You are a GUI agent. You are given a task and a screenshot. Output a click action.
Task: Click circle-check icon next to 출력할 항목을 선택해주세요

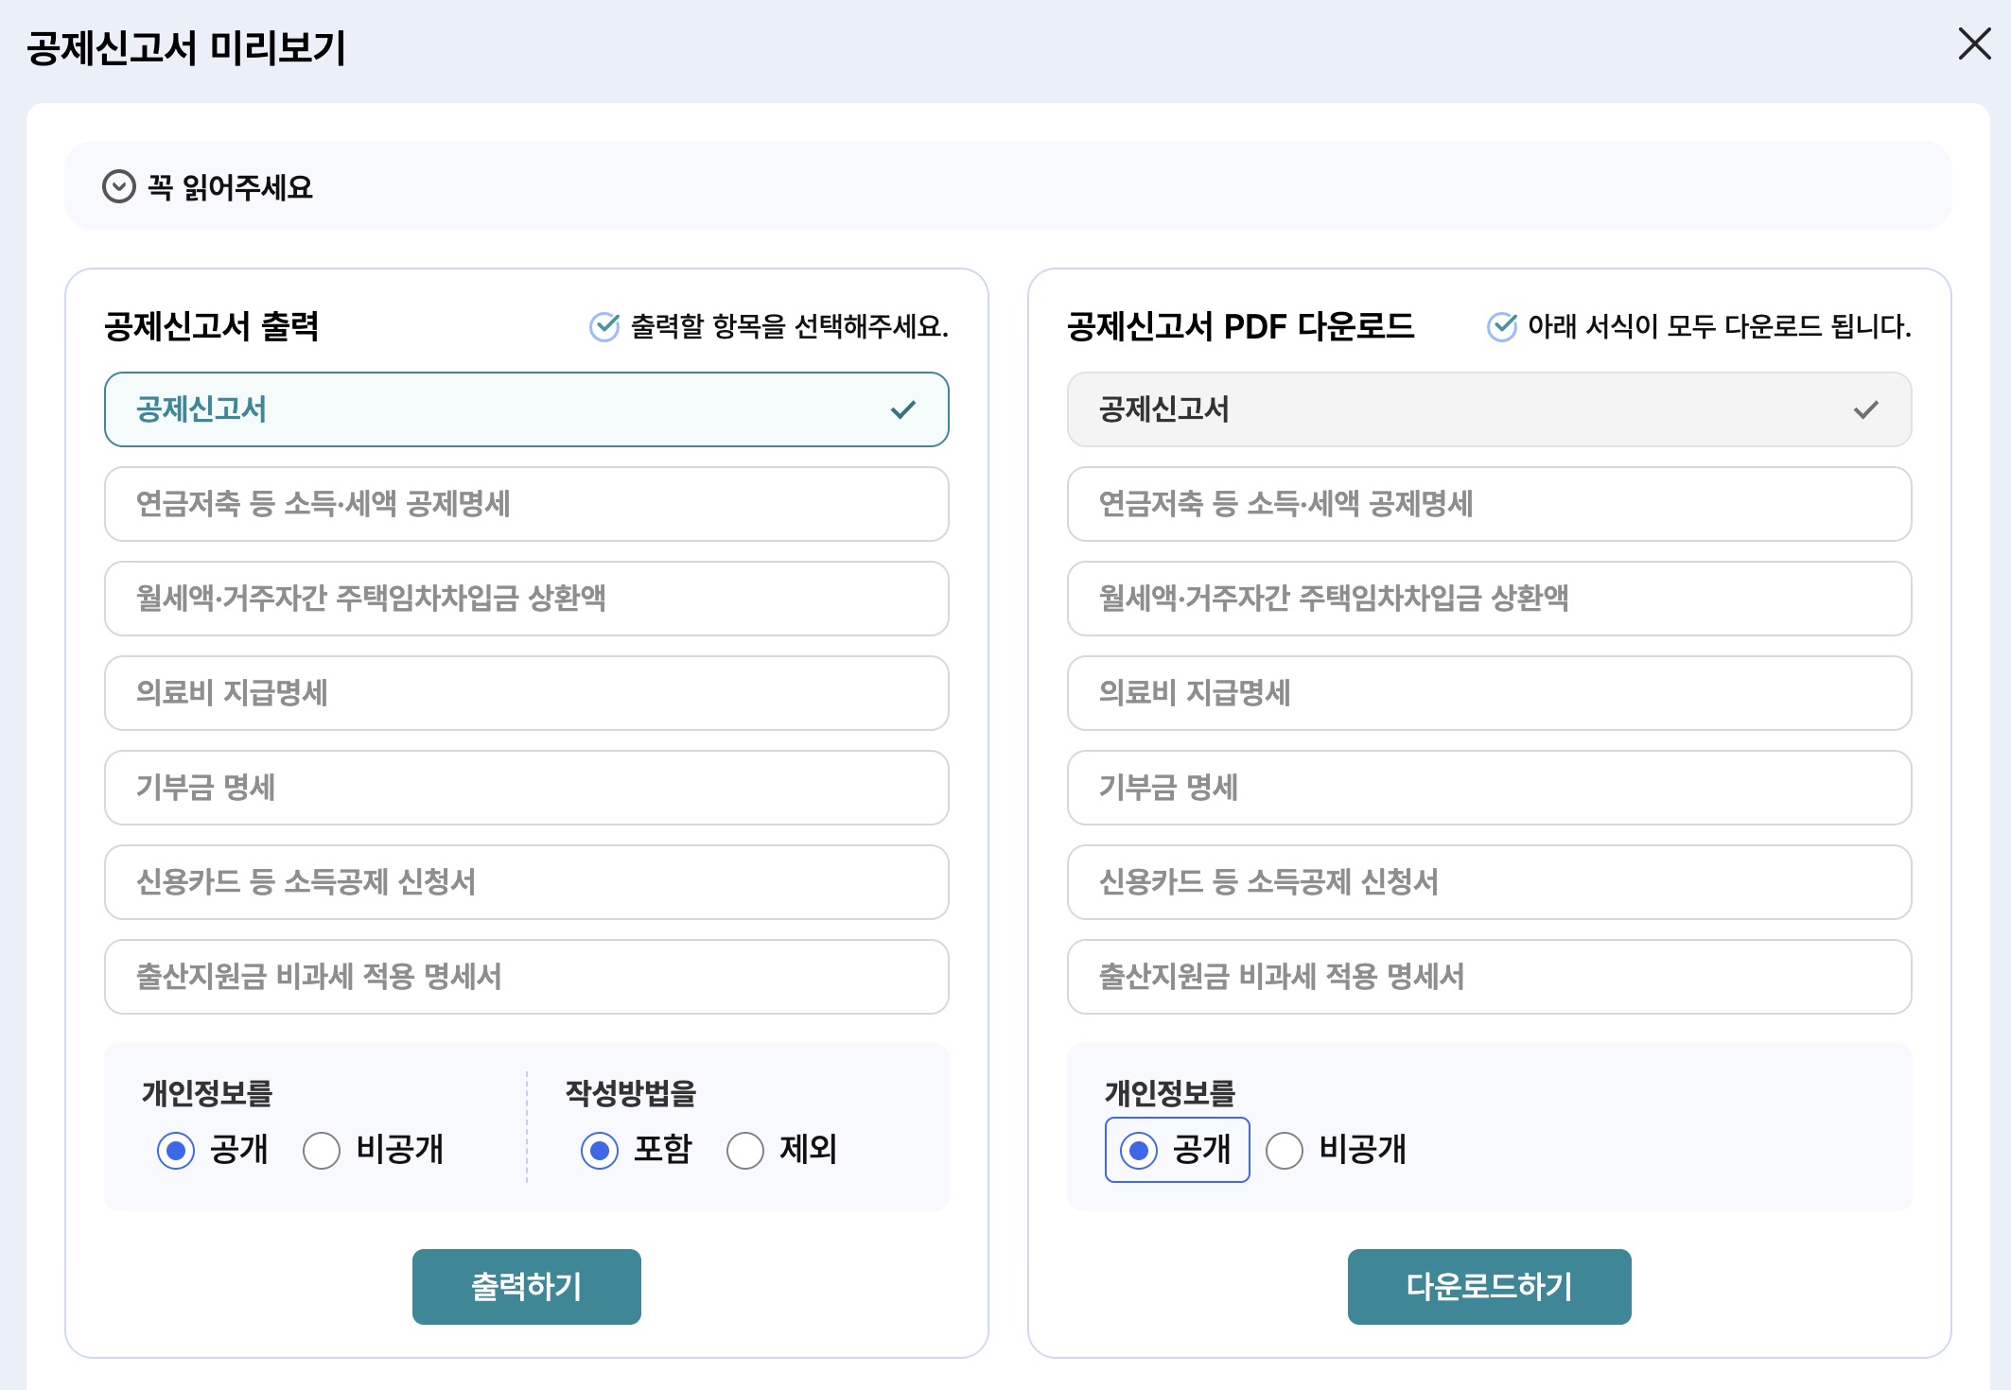click(603, 326)
